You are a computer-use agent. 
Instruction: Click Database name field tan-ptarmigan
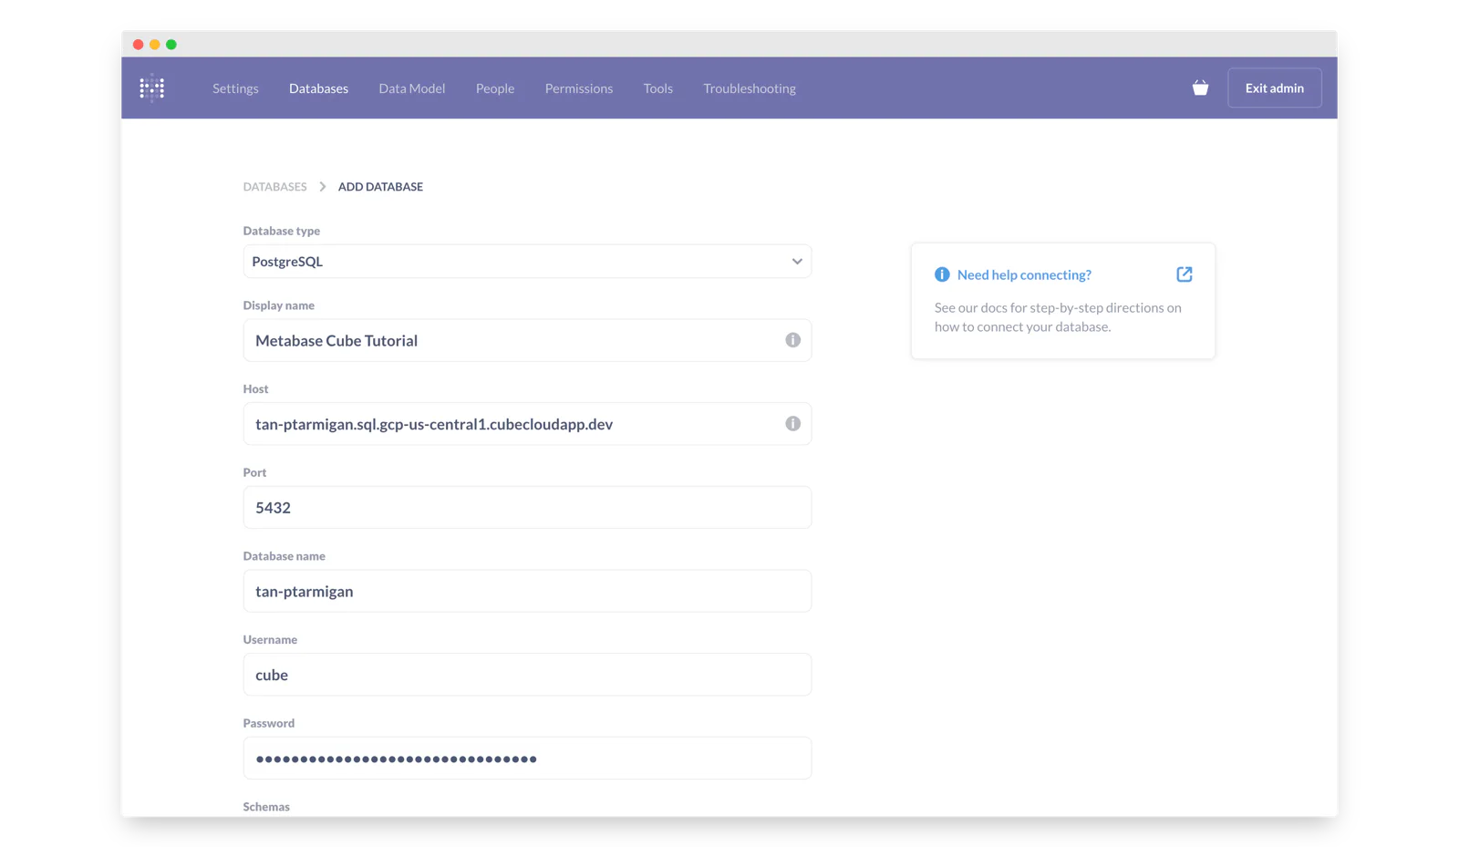(x=527, y=591)
